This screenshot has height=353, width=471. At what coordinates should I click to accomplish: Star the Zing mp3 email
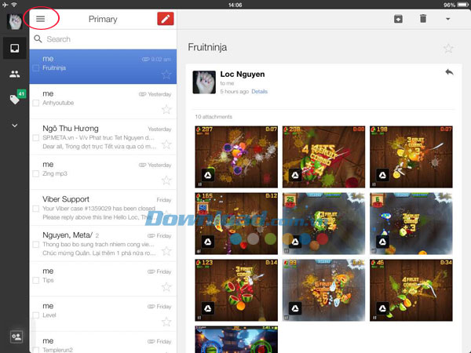[166, 180]
